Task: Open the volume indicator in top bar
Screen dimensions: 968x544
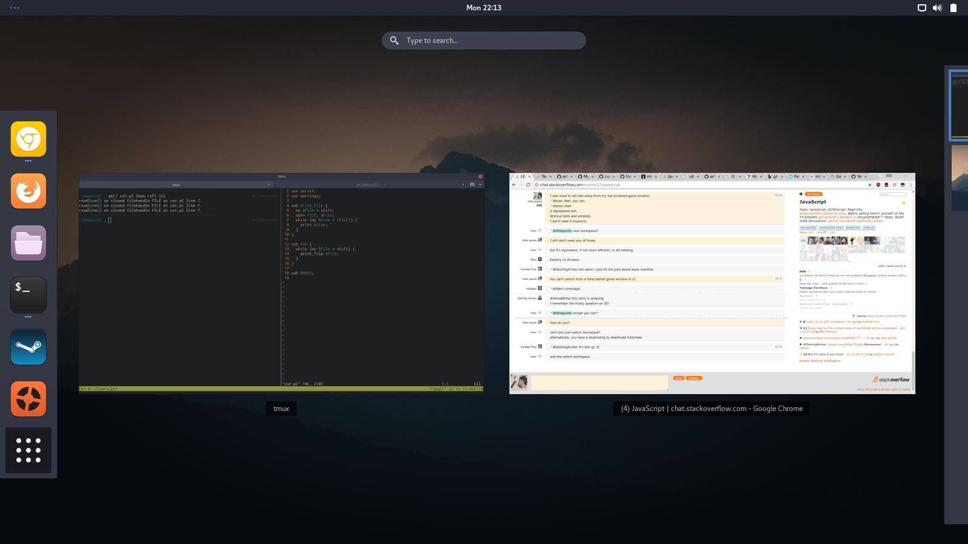Action: click(x=937, y=8)
